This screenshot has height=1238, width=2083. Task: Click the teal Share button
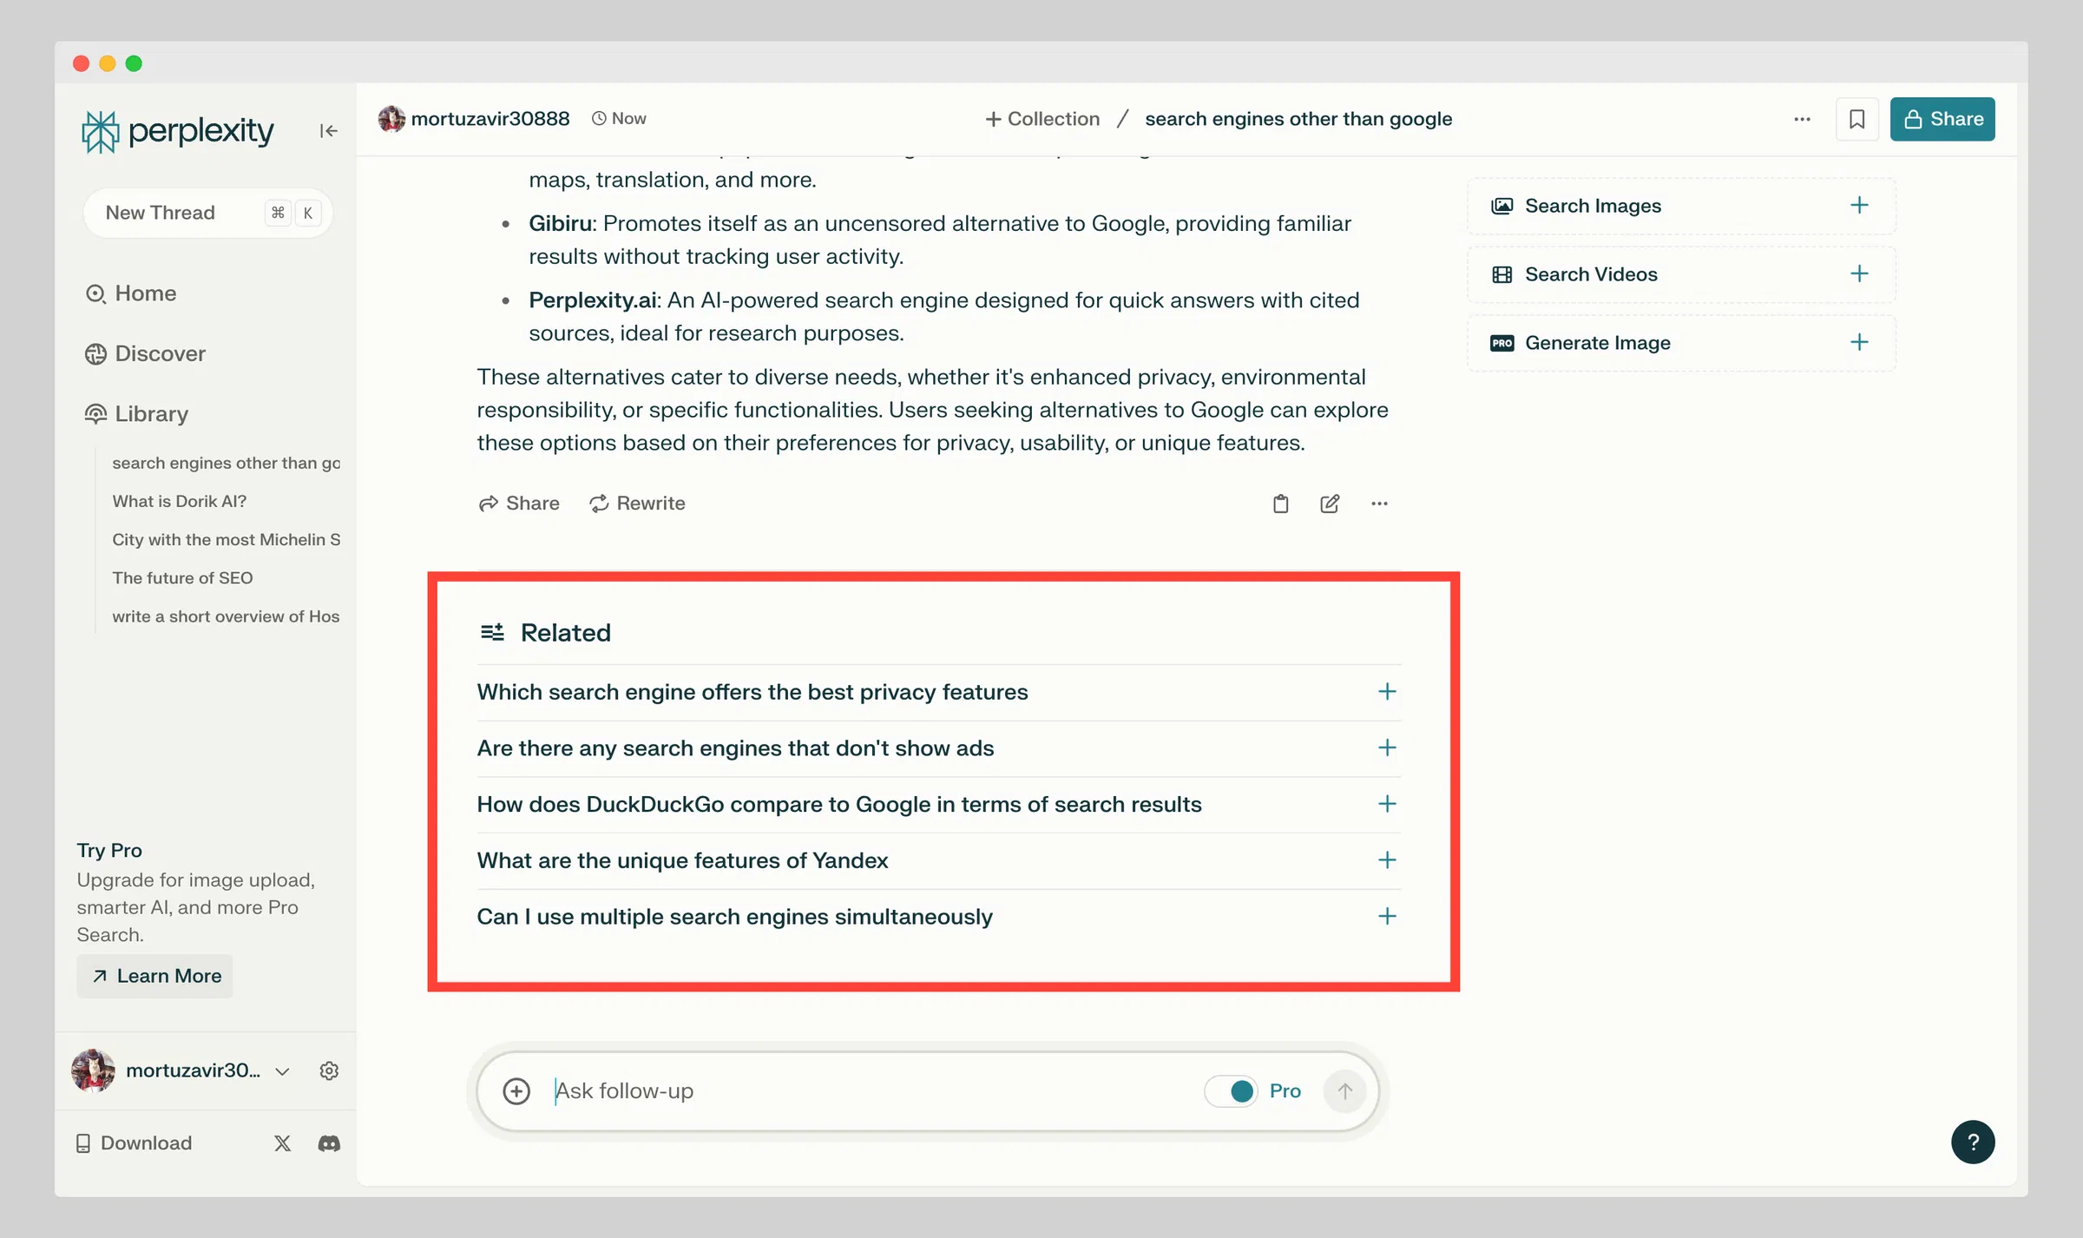[1942, 119]
